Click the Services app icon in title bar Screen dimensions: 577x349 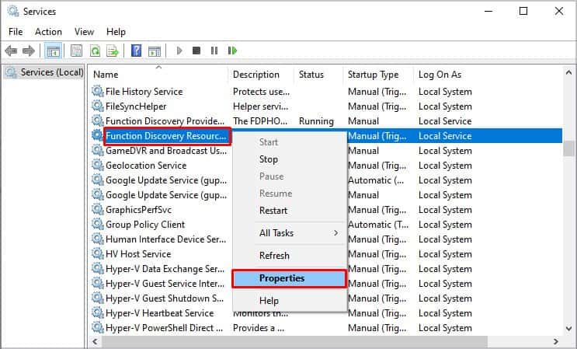click(13, 11)
